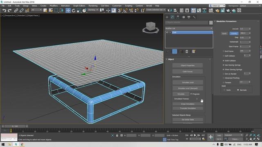Image resolution: width=262 pixels, height=147 pixels.
Task: Click the Configure Modifier Sets icon
Action: pyautogui.click(x=194, y=51)
